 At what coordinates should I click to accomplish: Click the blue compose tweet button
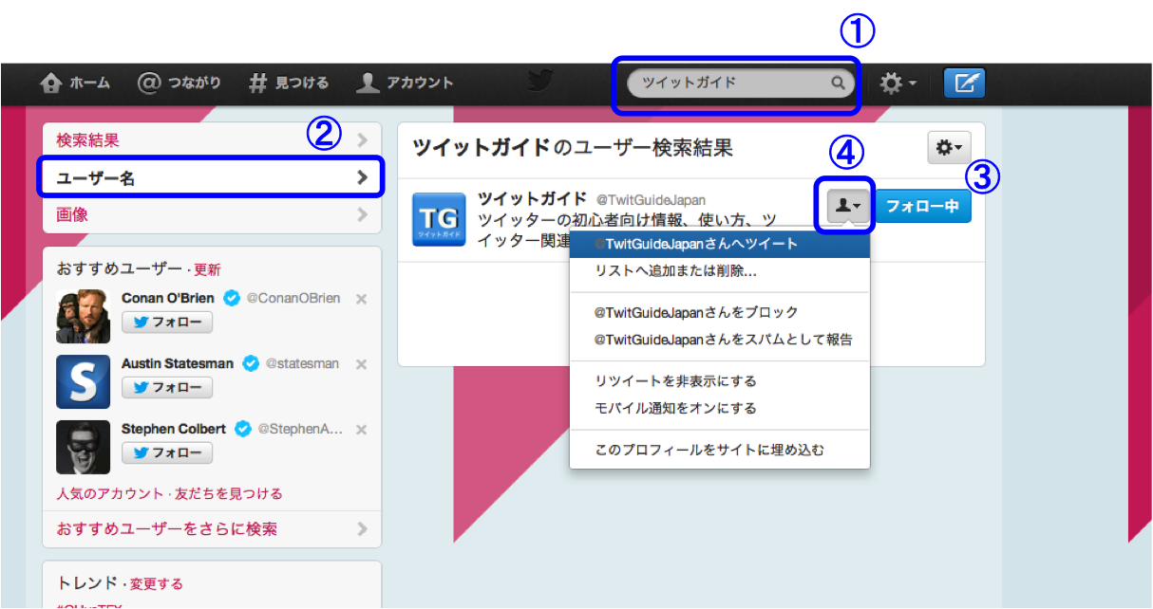964,83
